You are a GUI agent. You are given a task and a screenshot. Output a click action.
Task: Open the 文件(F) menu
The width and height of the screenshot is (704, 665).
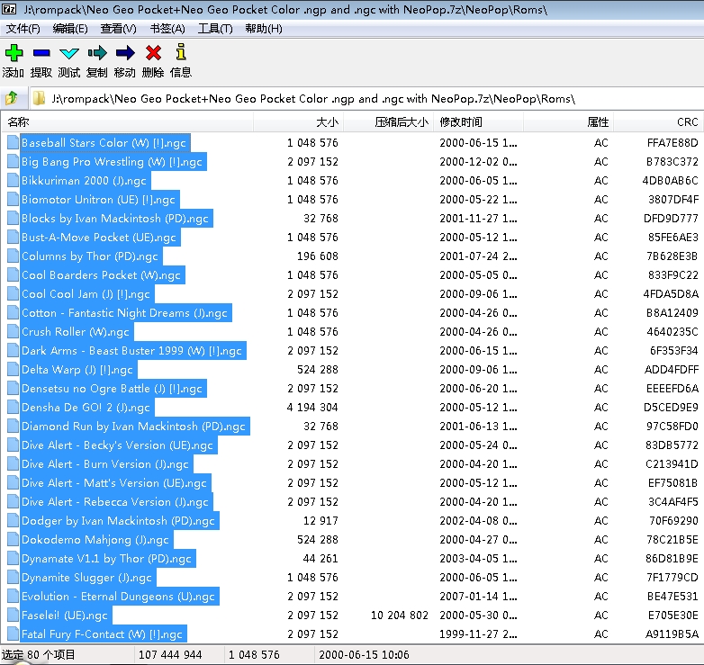point(23,28)
